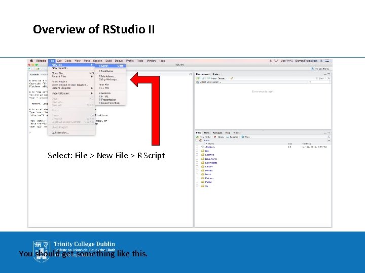This screenshot has height=273, width=365.
Task: Click the RStudio application menu
Action: point(41,61)
